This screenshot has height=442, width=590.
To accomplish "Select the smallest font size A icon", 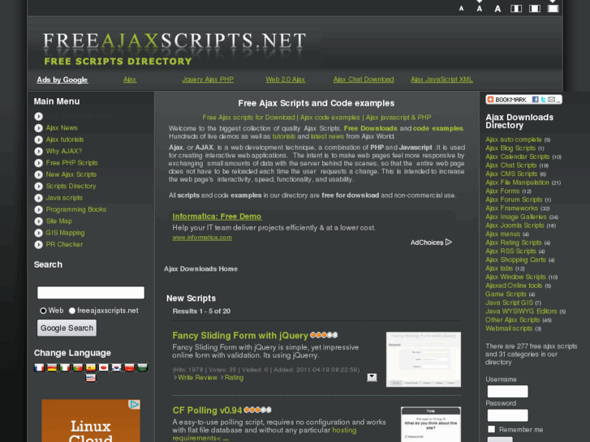I will pos(461,9).
